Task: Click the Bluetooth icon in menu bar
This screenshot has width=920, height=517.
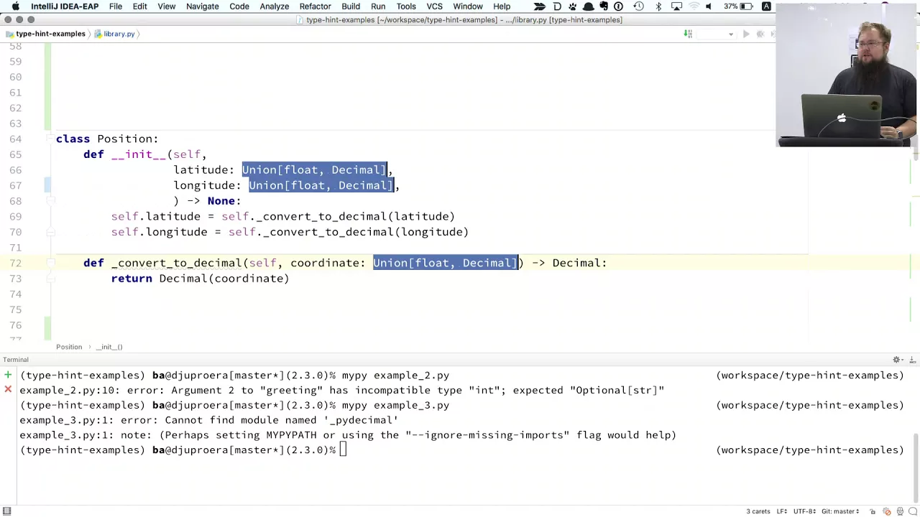Action: click(x=658, y=6)
